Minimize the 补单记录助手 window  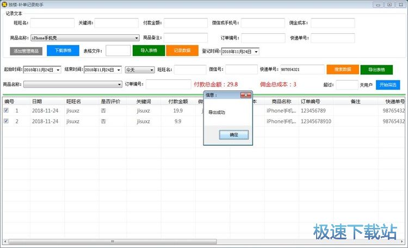pyautogui.click(x=378, y=4)
